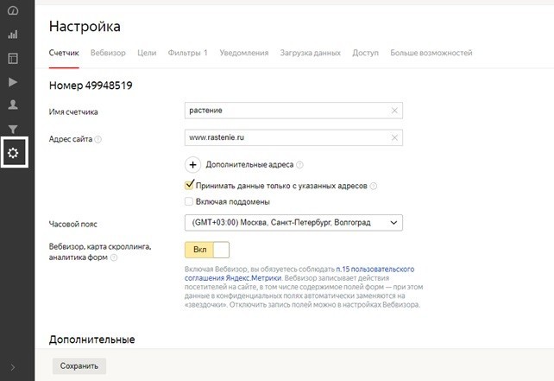Add additional addresses with plus button
Image resolution: width=554 pixels, height=381 pixels.
pos(193,165)
